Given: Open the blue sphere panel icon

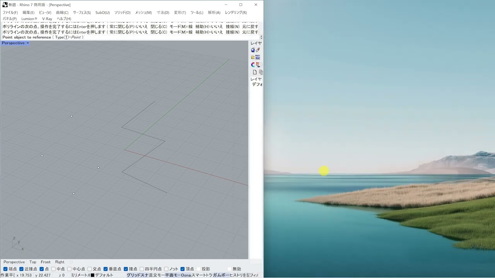Looking at the screenshot, I should (x=253, y=50).
